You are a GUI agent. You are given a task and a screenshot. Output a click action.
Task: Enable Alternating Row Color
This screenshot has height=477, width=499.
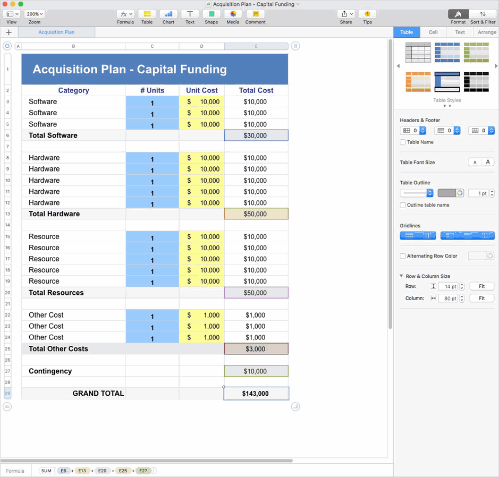tap(402, 255)
